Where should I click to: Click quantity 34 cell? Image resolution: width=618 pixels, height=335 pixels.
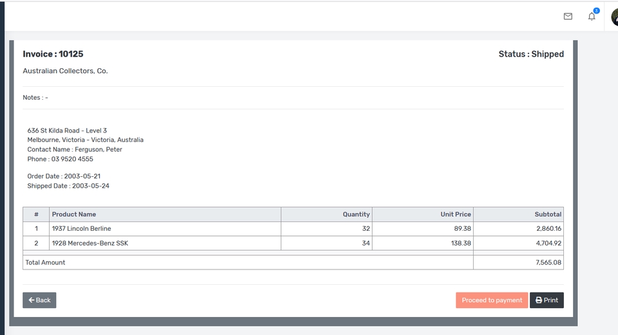click(327, 243)
